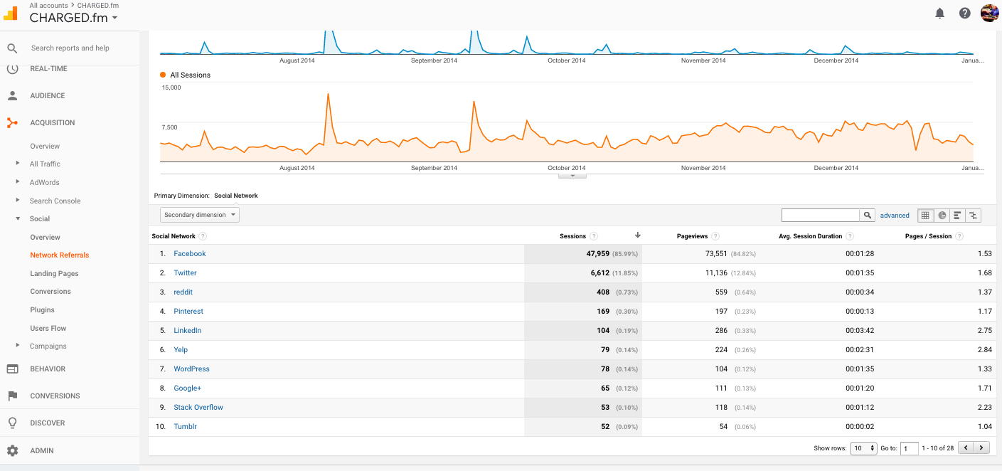Screen dimensions: 1002x471
Task: Collapse the Social tree item
Action: tap(18, 218)
